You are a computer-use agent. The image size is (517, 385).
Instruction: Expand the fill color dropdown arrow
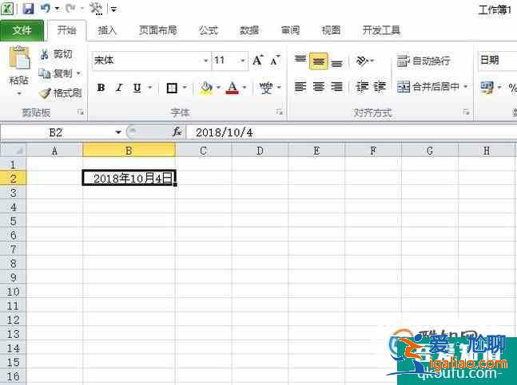pos(218,88)
